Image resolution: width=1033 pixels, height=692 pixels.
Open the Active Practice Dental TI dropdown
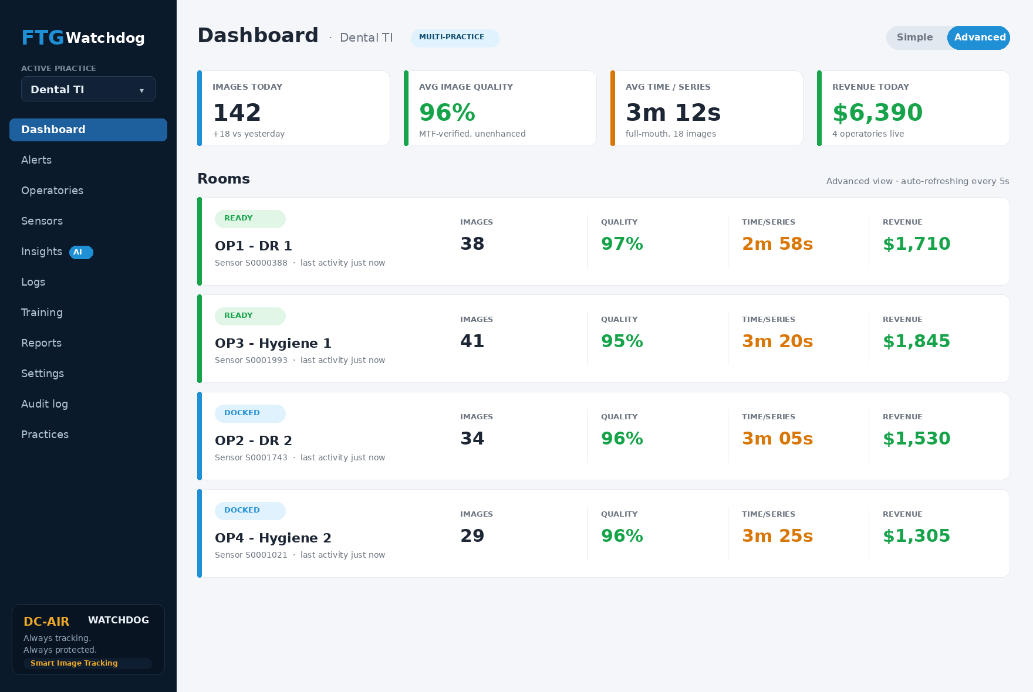[88, 89]
